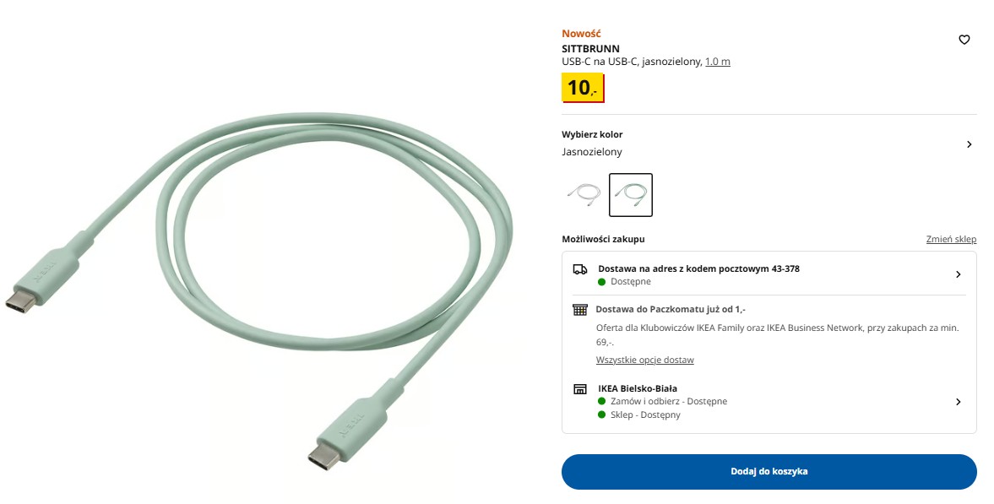Screen dimensions: 994x504
Task: Click the IKEA Bielsko-Biała store icon
Action: pos(580,389)
